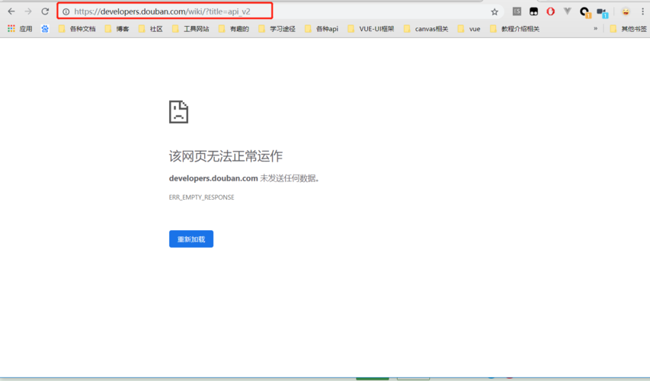Viewport: 650px width, 381px height.
Task: Open the canvas相关 bookmark folder
Action: point(426,29)
